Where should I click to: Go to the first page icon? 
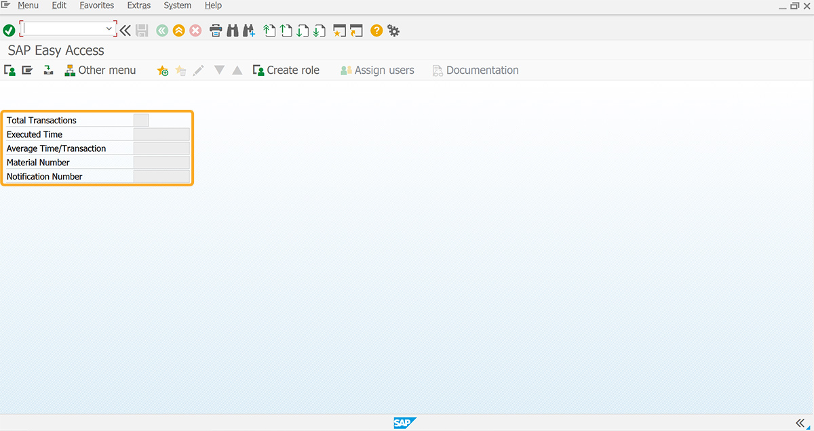point(269,30)
